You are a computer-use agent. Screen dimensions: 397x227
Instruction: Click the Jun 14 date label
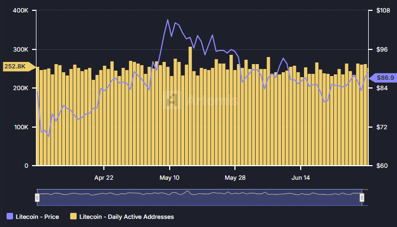point(301,178)
